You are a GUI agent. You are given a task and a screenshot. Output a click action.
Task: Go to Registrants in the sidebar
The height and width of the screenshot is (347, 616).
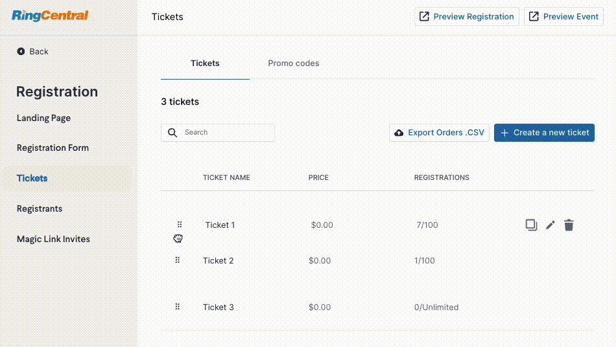click(x=40, y=208)
